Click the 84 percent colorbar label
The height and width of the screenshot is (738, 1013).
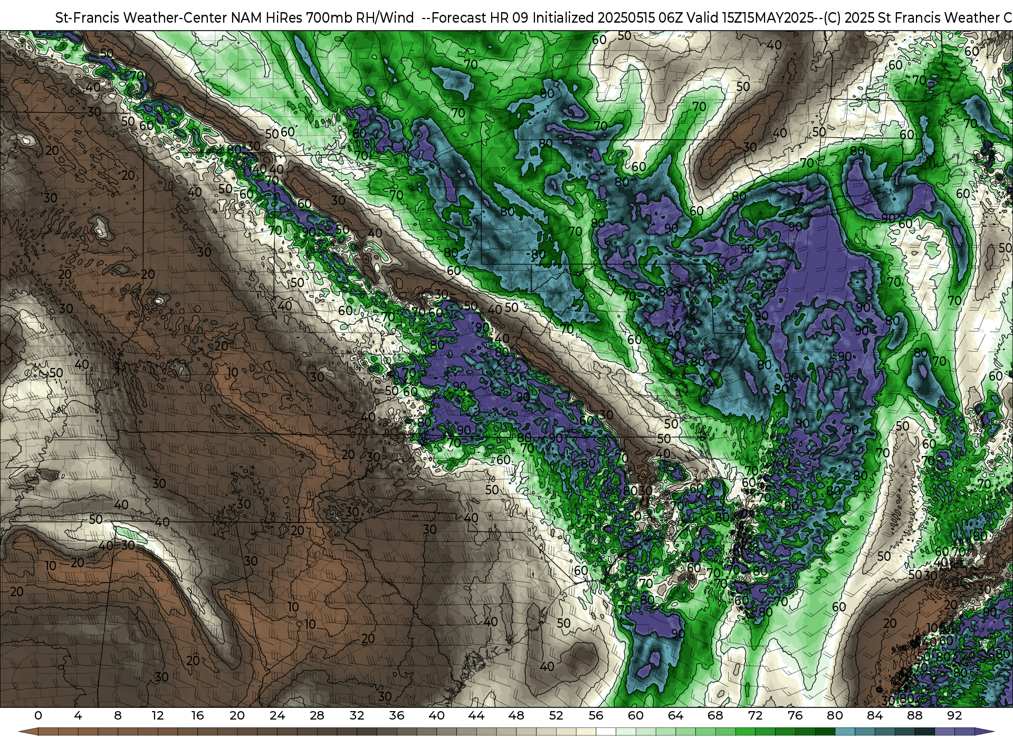click(875, 715)
